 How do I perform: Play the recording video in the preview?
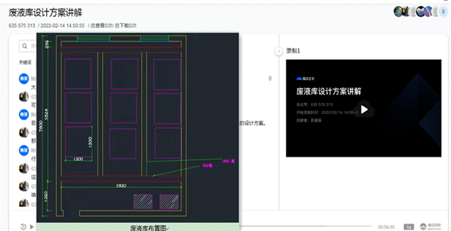[364, 109]
